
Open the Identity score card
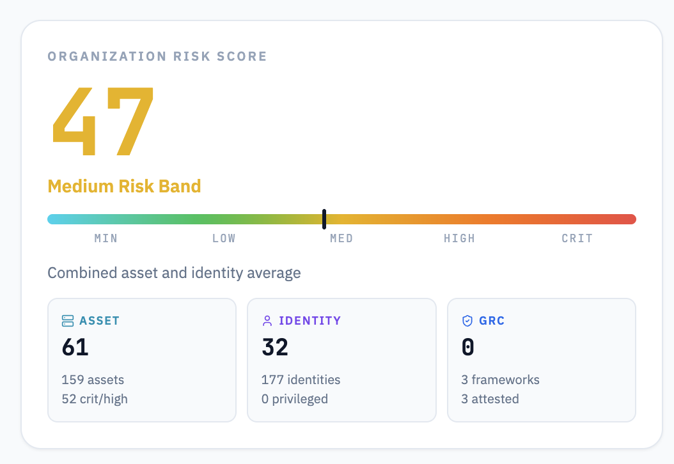point(341,360)
